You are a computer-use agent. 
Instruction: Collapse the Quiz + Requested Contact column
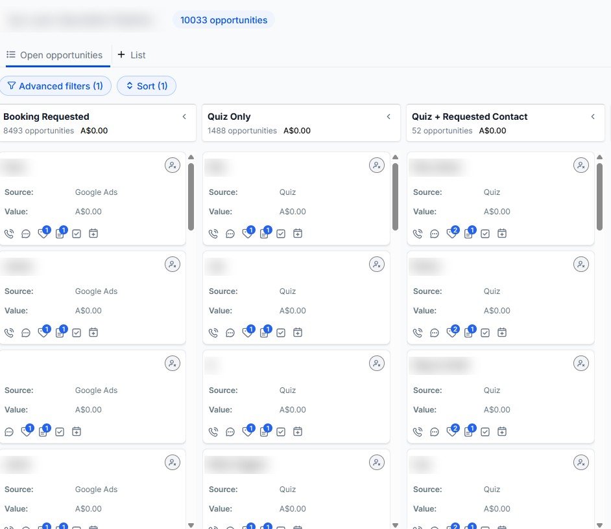tap(593, 117)
